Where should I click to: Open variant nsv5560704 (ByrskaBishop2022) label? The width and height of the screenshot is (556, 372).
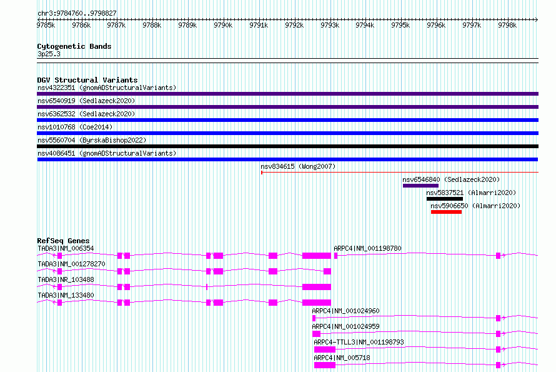(x=92, y=140)
